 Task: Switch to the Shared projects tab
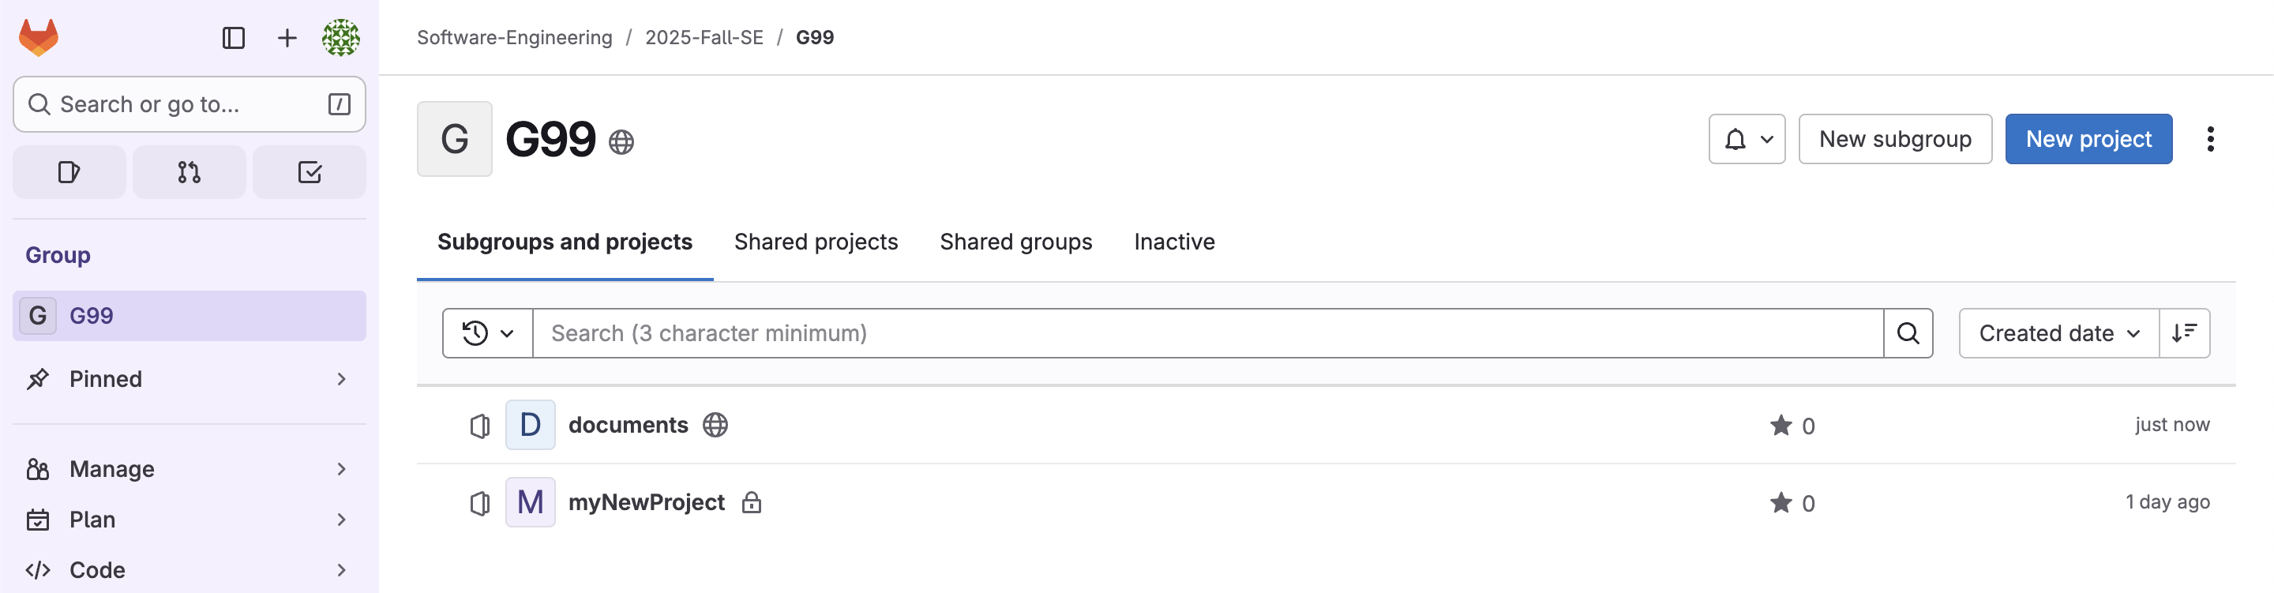point(816,242)
